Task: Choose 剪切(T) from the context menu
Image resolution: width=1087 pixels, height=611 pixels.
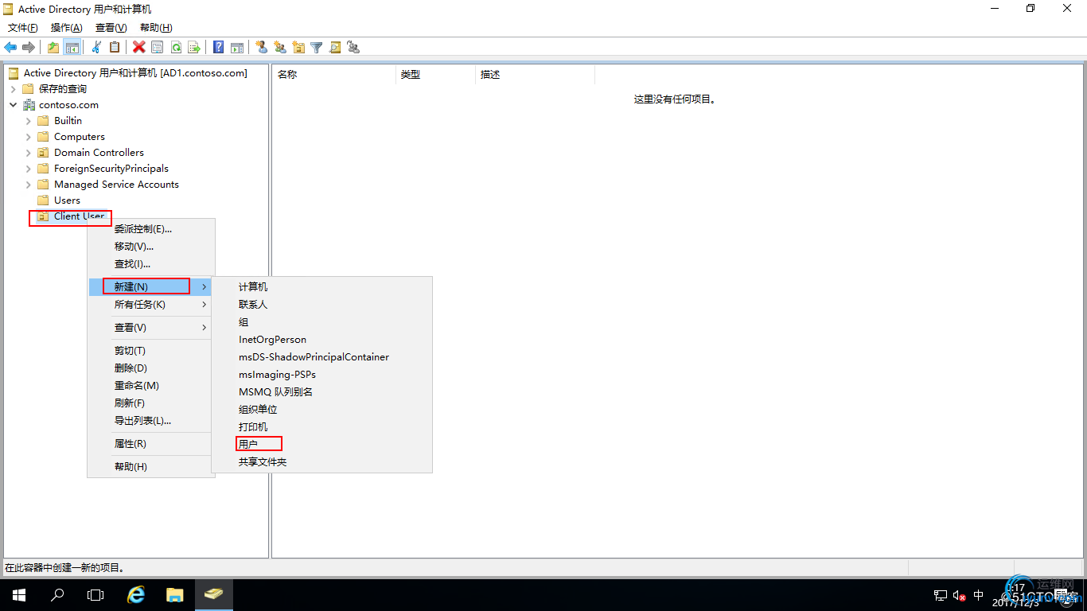Action: (151, 351)
